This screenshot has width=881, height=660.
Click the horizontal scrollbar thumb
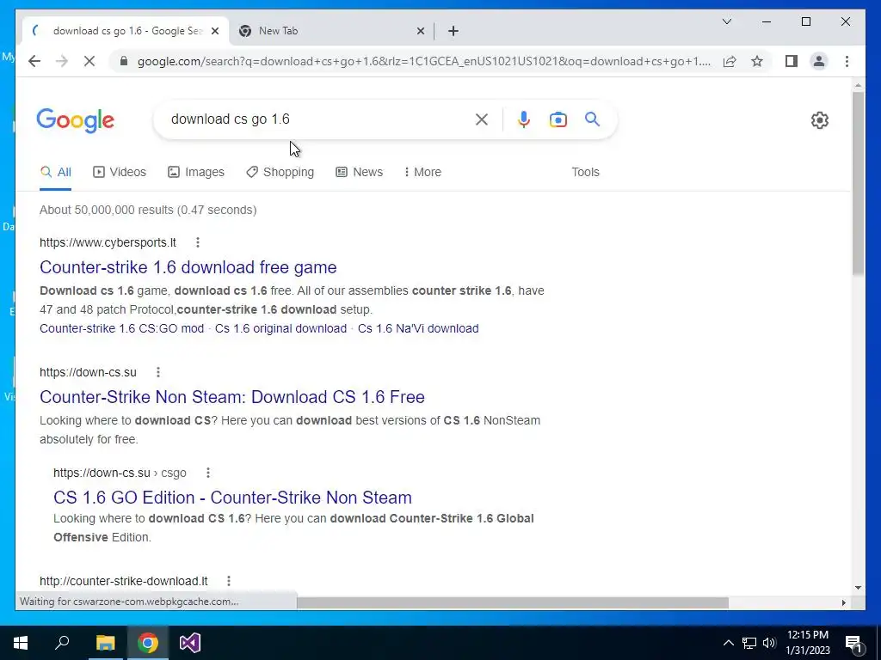click(513, 602)
